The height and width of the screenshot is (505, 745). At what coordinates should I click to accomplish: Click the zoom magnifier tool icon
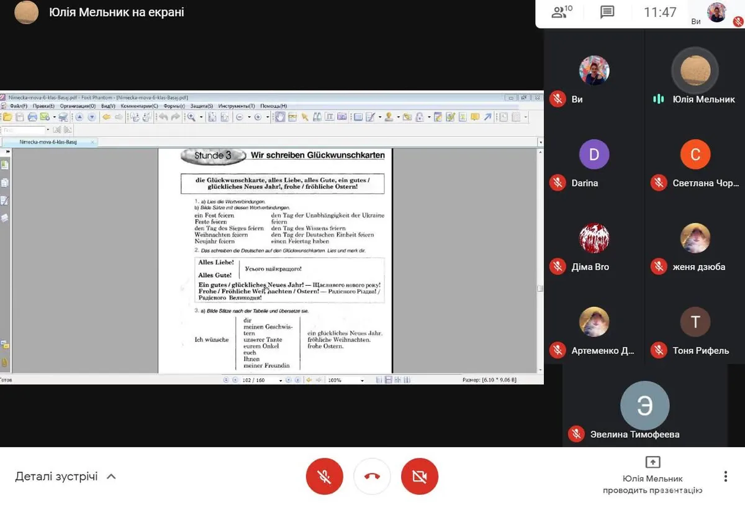coord(192,117)
